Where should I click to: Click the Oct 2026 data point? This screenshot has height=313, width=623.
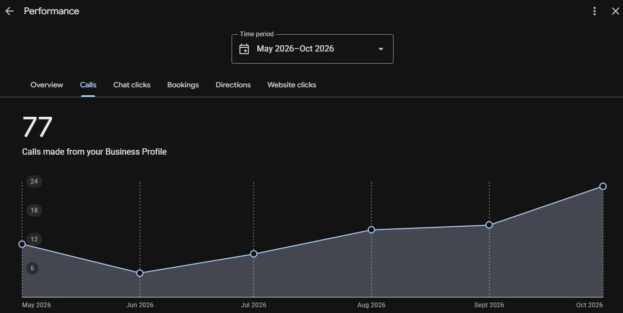click(x=602, y=186)
